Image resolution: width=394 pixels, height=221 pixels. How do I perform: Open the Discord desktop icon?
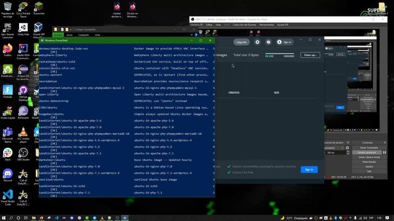click(7, 175)
